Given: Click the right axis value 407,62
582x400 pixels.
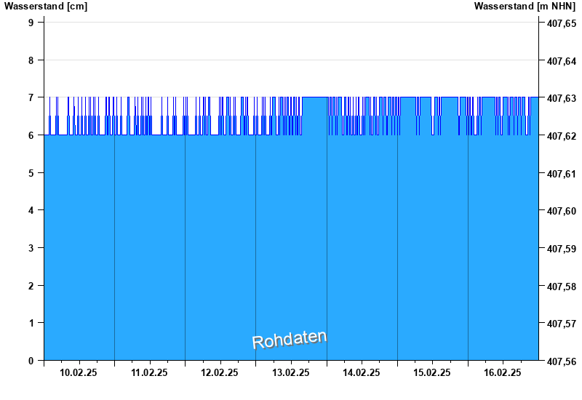Looking at the screenshot, I should (x=561, y=136).
